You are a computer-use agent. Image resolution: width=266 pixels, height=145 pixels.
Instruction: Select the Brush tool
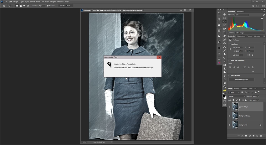[x=225, y=50]
